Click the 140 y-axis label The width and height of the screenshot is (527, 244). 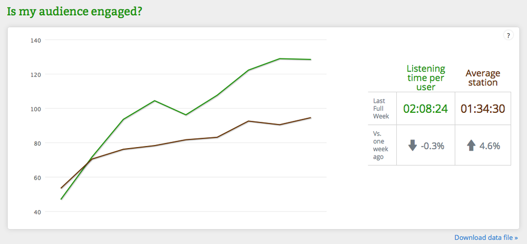pyautogui.click(x=36, y=41)
